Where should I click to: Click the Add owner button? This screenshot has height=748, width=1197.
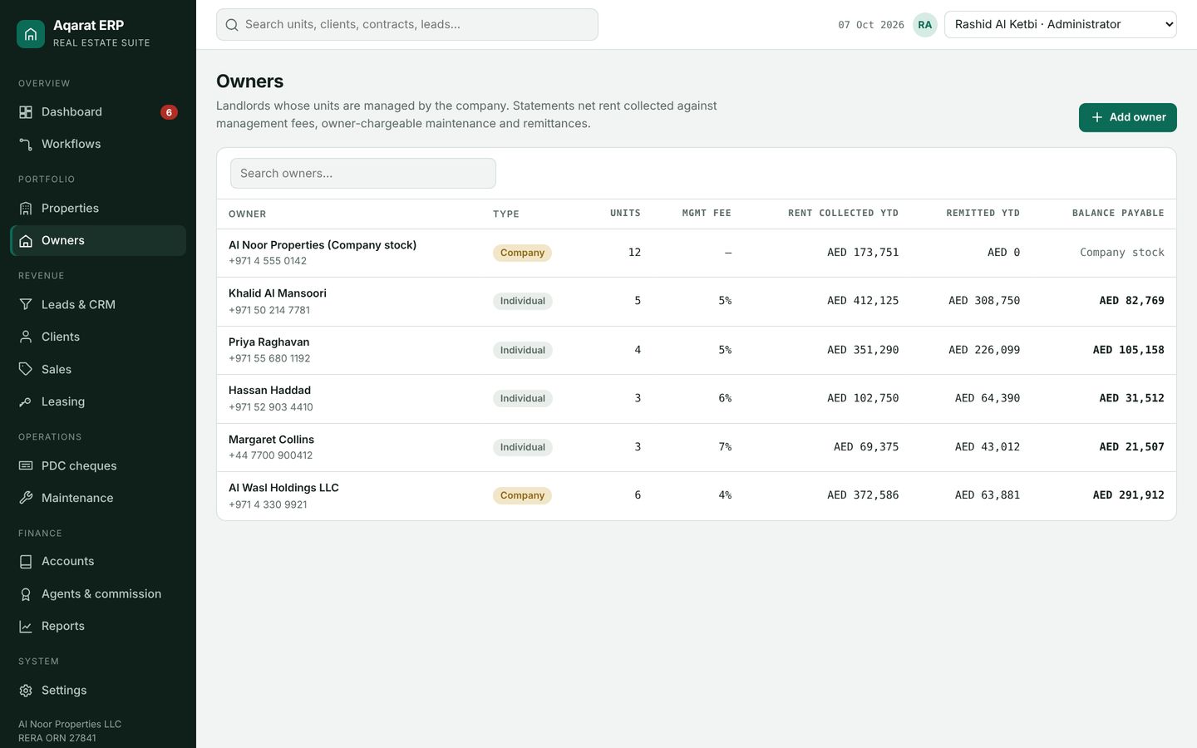[x=1128, y=117]
